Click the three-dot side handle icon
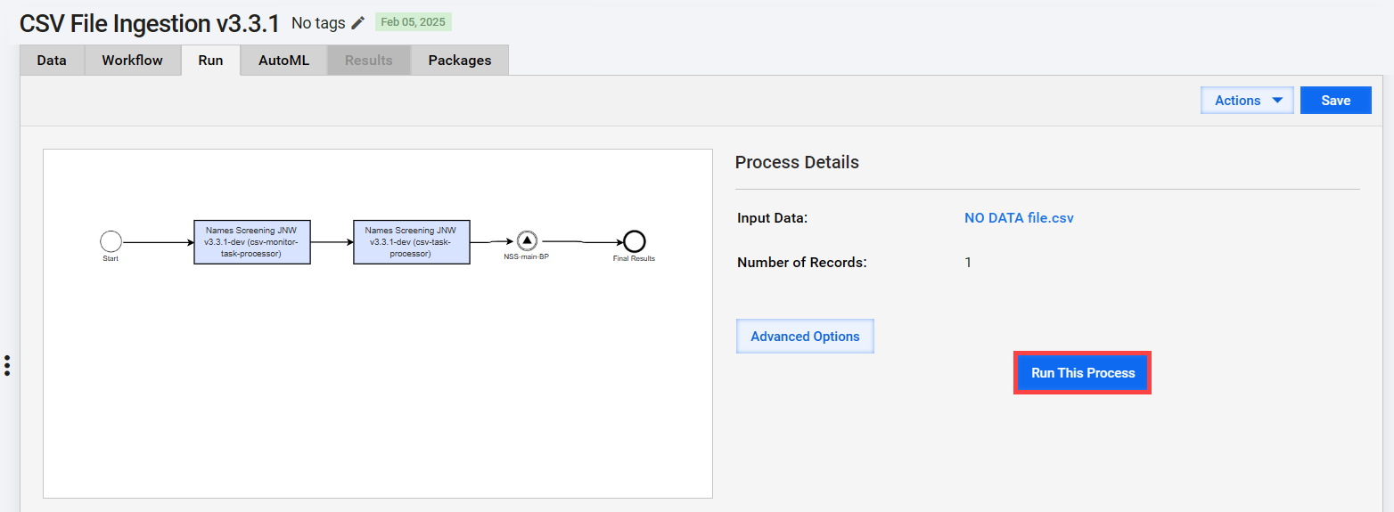Image resolution: width=1394 pixels, height=512 pixels. pos(7,365)
